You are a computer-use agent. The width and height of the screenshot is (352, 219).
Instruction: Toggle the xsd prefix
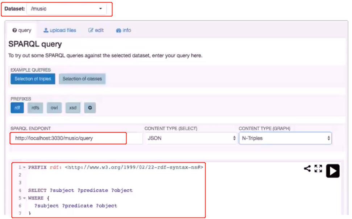tap(73, 108)
